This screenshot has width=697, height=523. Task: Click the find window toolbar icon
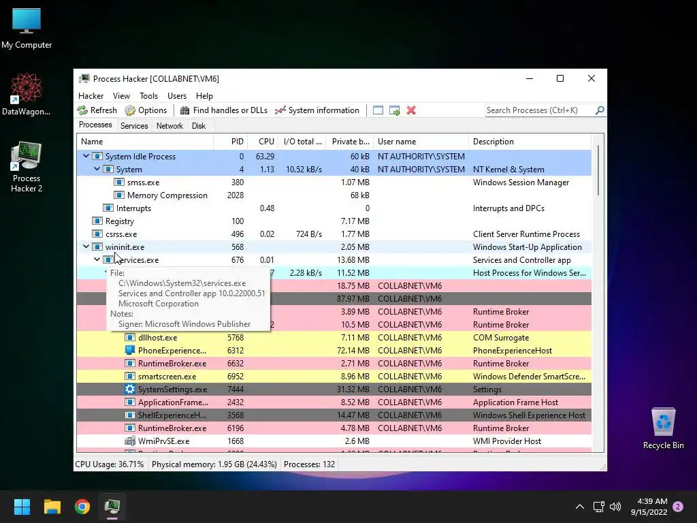pos(378,110)
